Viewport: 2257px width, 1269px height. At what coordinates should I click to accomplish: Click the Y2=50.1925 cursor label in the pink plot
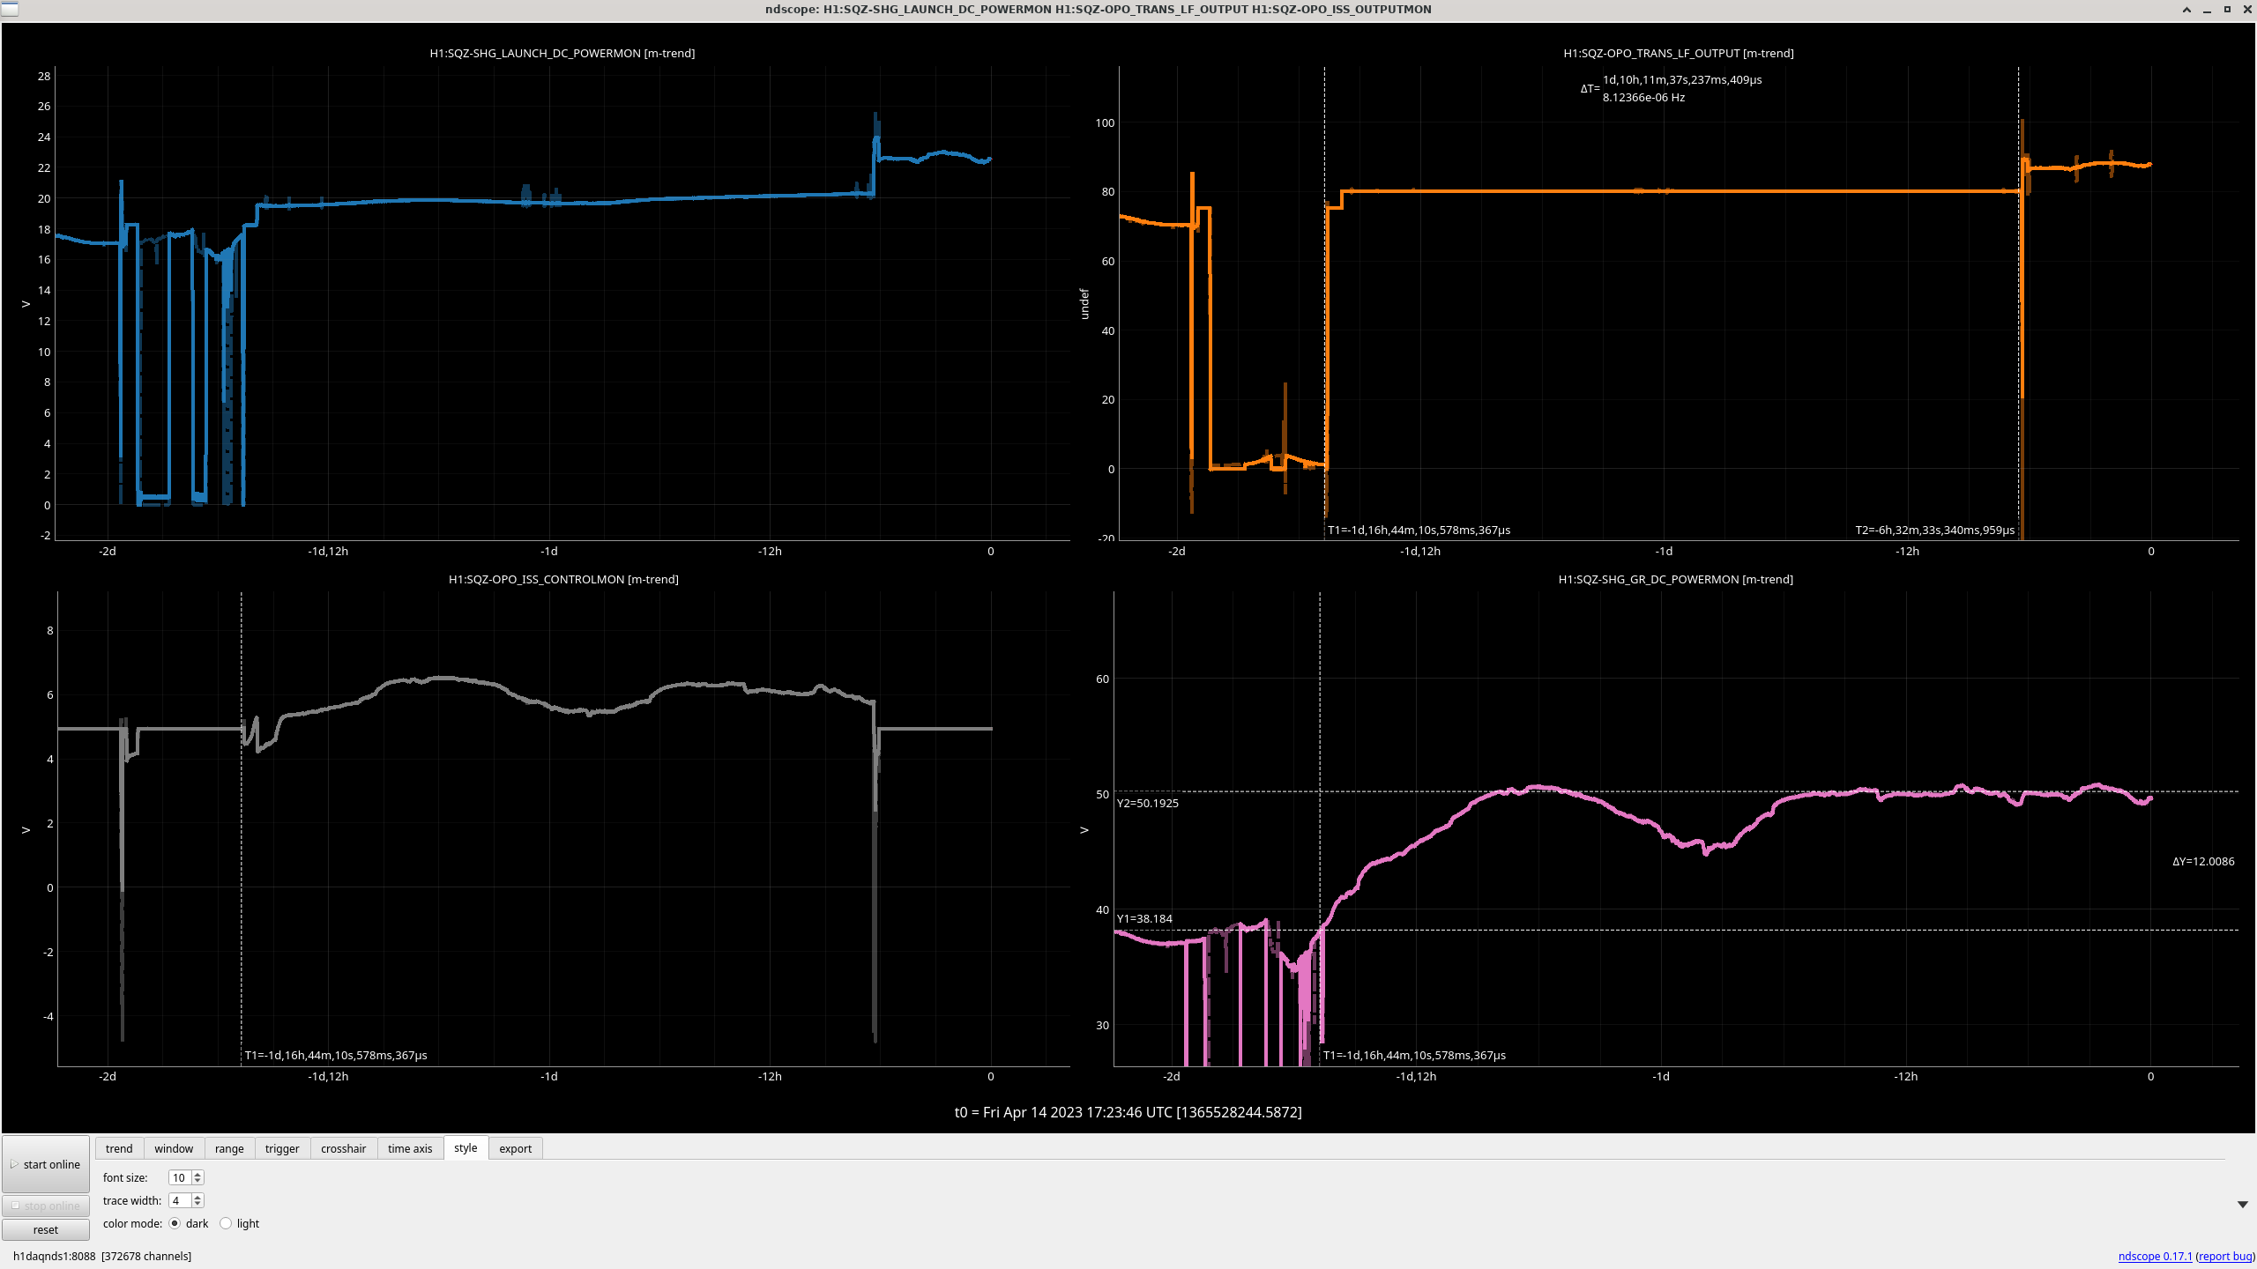point(1147,803)
